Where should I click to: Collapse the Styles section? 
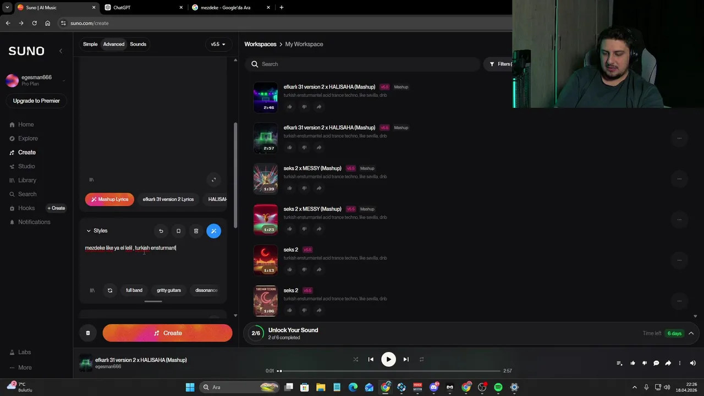point(97,231)
